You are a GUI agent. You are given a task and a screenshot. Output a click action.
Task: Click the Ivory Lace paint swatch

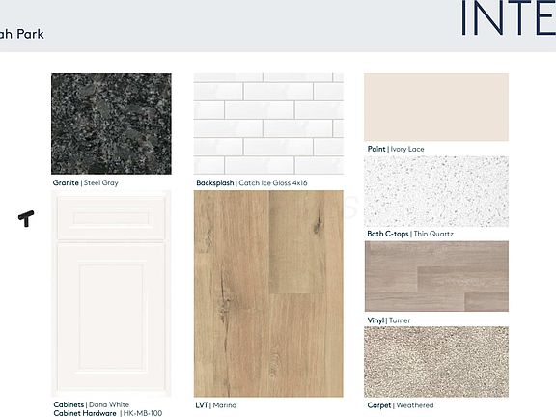click(436, 107)
